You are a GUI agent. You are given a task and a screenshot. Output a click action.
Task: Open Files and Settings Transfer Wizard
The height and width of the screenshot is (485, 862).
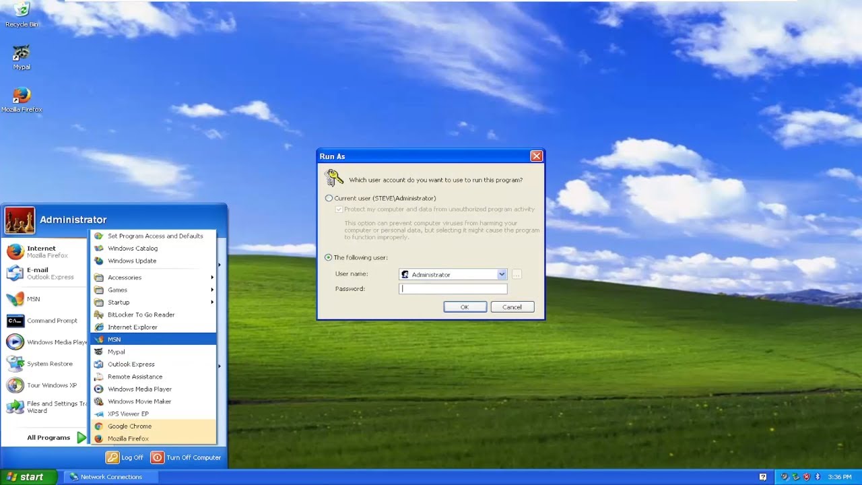pyautogui.click(x=45, y=407)
